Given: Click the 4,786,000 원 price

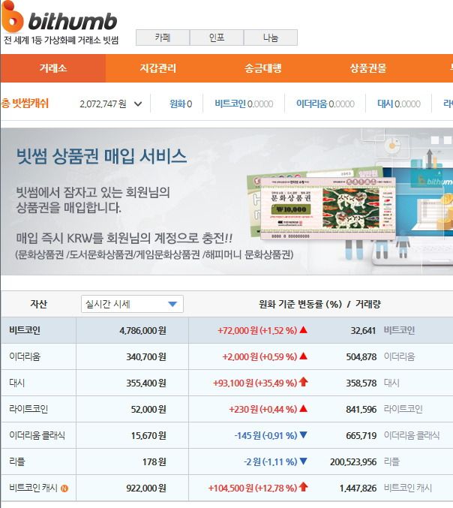Looking at the screenshot, I should (142, 330).
